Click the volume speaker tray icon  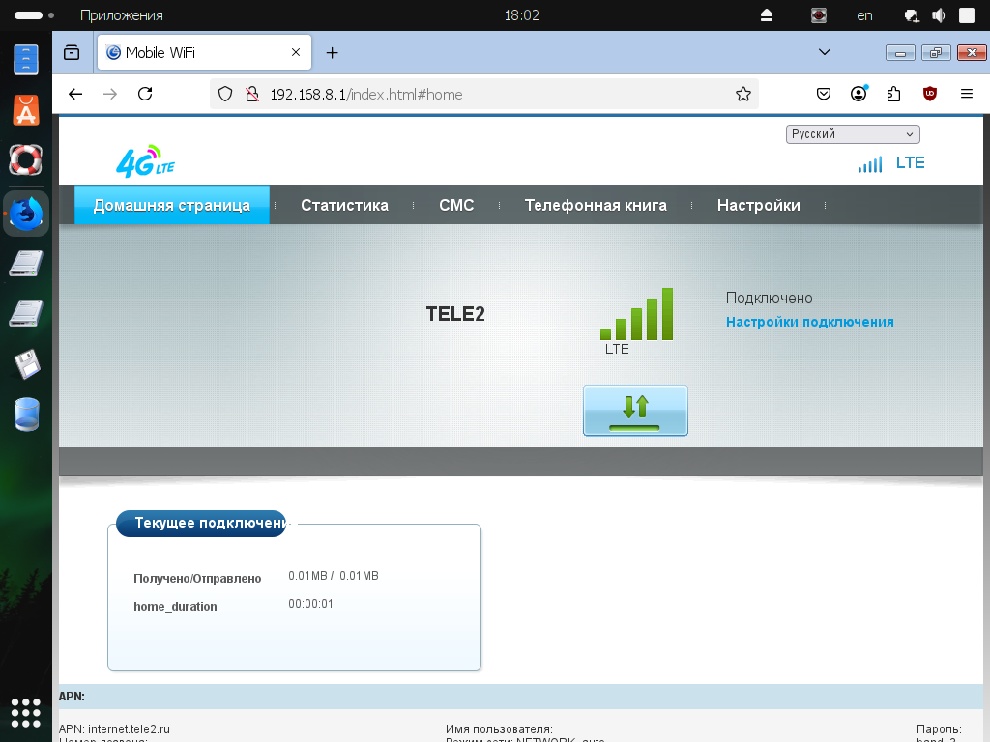[x=939, y=15]
